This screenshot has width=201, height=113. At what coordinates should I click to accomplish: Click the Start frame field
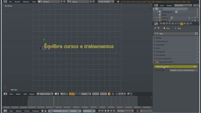point(57,111)
